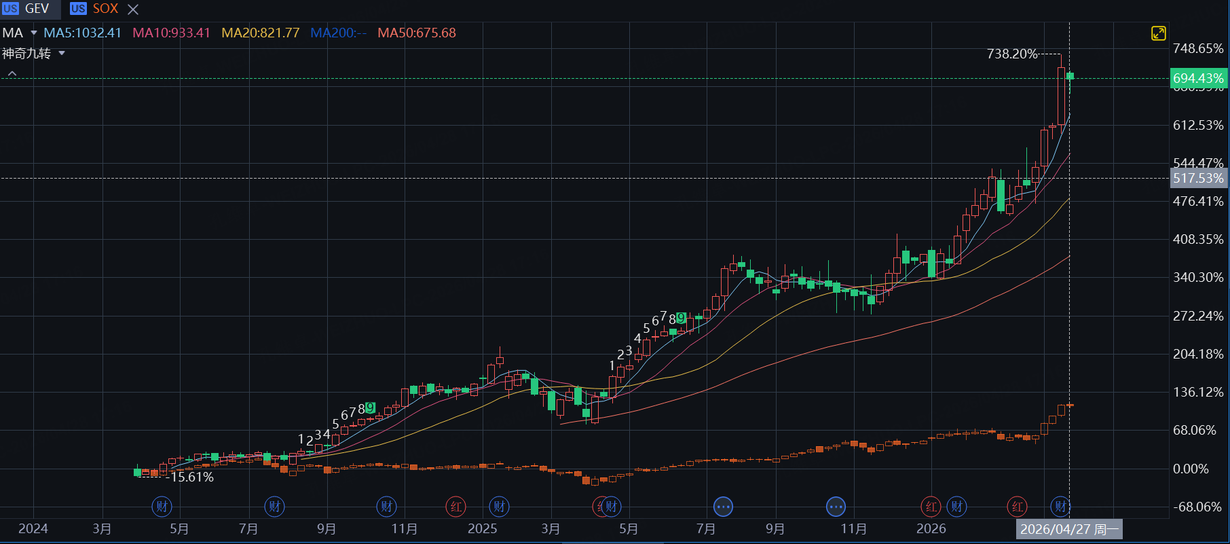Open the 神奇九转 indicator dropdown
This screenshot has width=1230, height=544.
[x=62, y=53]
